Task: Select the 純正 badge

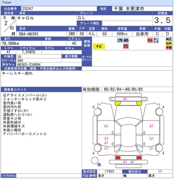Action: 169,39
